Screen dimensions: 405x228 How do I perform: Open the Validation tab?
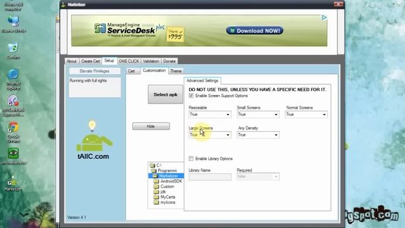pyautogui.click(x=151, y=61)
